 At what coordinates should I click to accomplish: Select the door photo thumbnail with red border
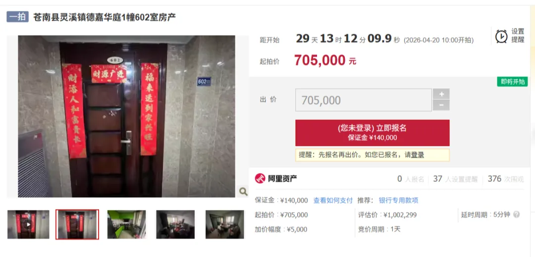[77, 224]
